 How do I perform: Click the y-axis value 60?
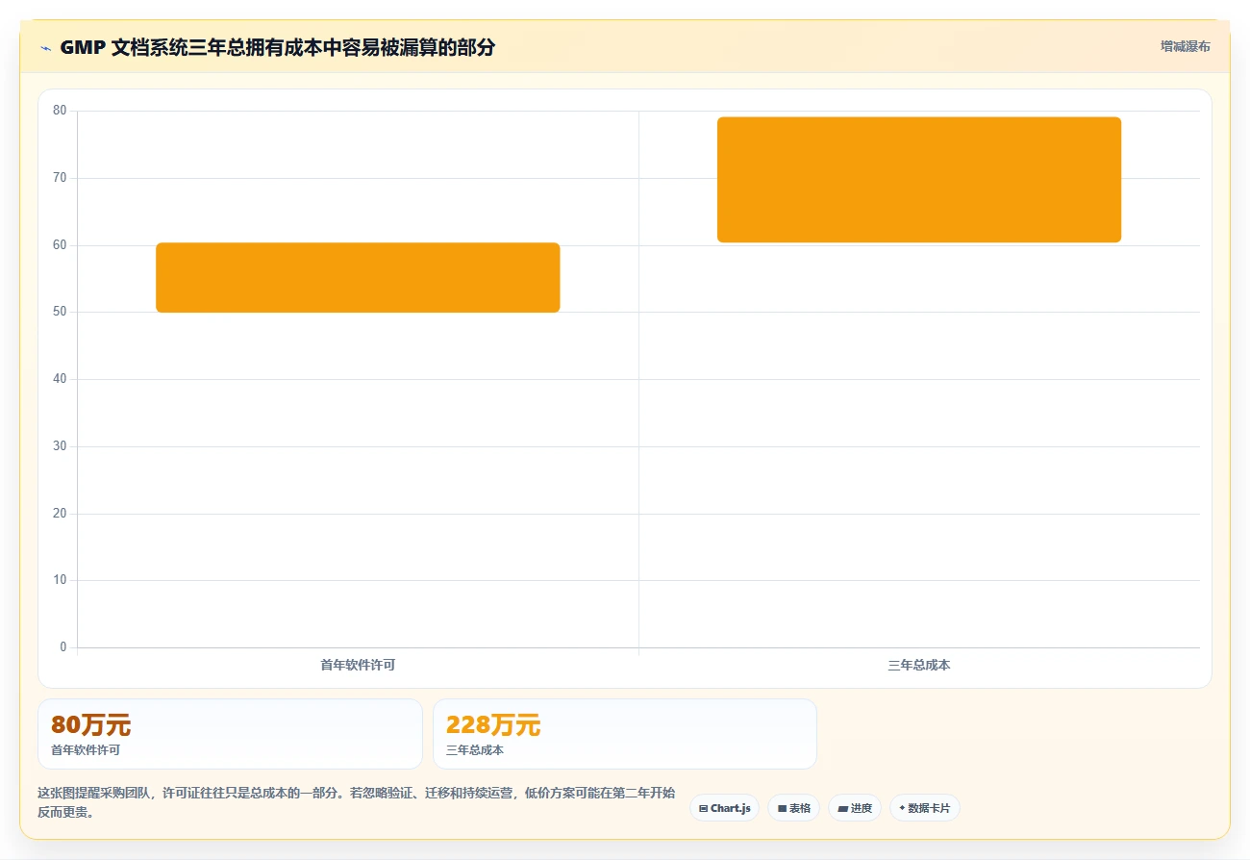(x=60, y=245)
